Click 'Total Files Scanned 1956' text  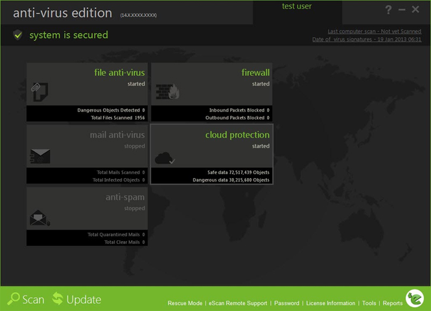[118, 117]
